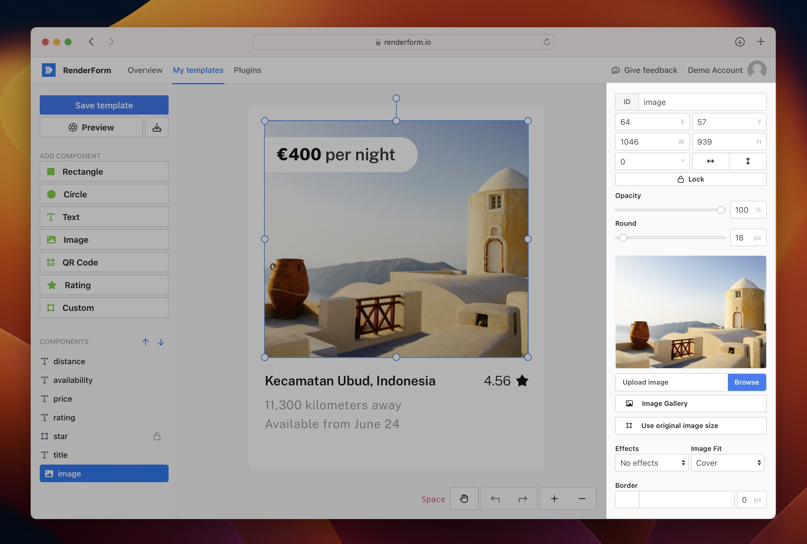The height and width of the screenshot is (544, 807).
Task: Click the image preview thumbnail
Action: [691, 312]
